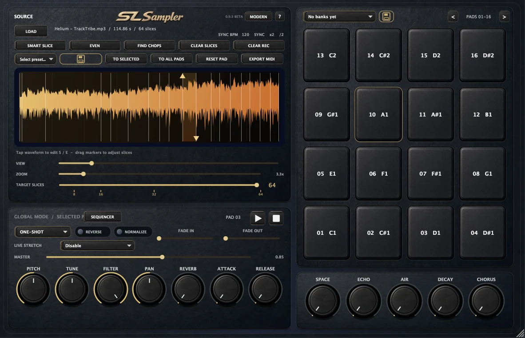Click the TO ALL PADS button
The image size is (525, 338).
[171, 59]
